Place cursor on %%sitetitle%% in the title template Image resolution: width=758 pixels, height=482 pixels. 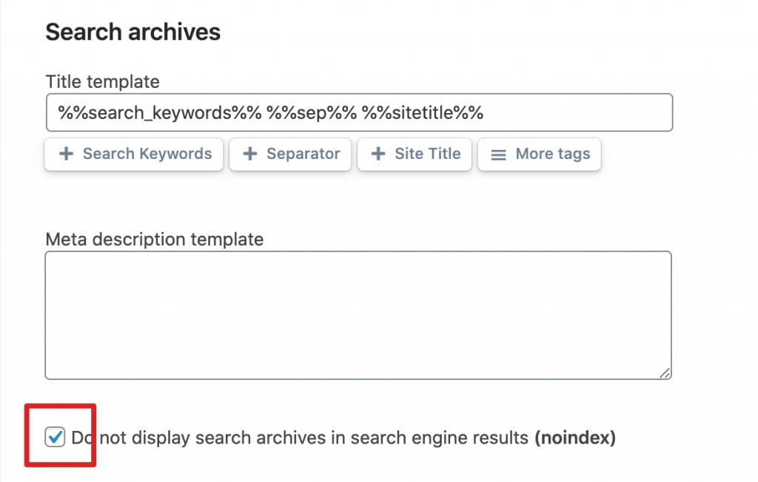coord(423,113)
